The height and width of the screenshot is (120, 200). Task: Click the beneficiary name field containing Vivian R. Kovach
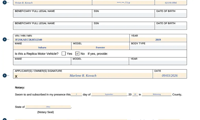tap(53, 3)
